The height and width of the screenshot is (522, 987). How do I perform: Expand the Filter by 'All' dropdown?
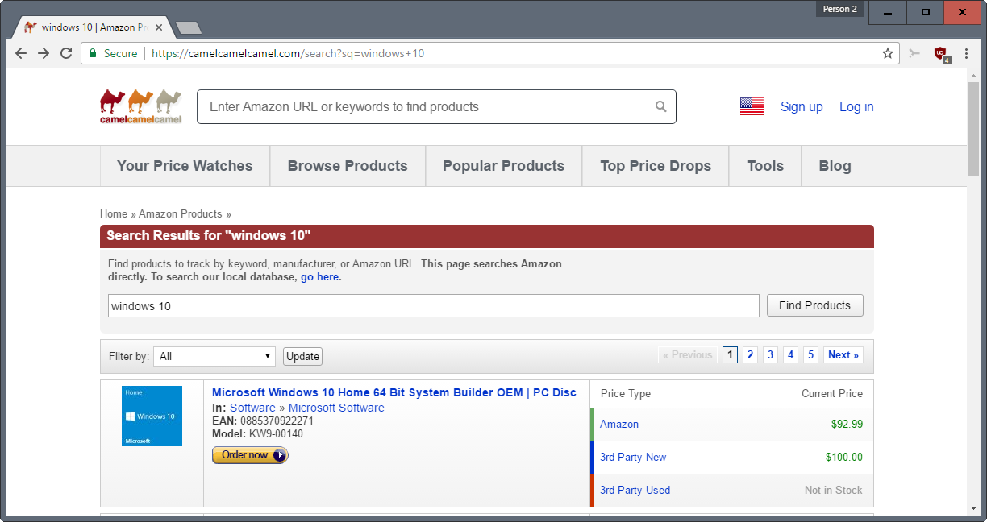(215, 356)
